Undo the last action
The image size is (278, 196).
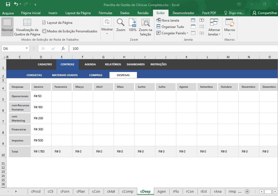coord(16,4)
